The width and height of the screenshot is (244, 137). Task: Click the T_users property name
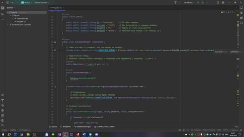tap(90, 64)
